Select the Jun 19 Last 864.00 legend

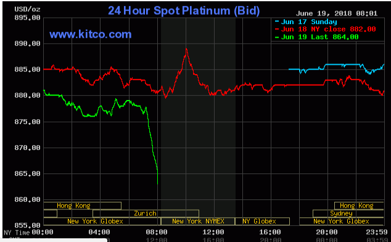317,37
